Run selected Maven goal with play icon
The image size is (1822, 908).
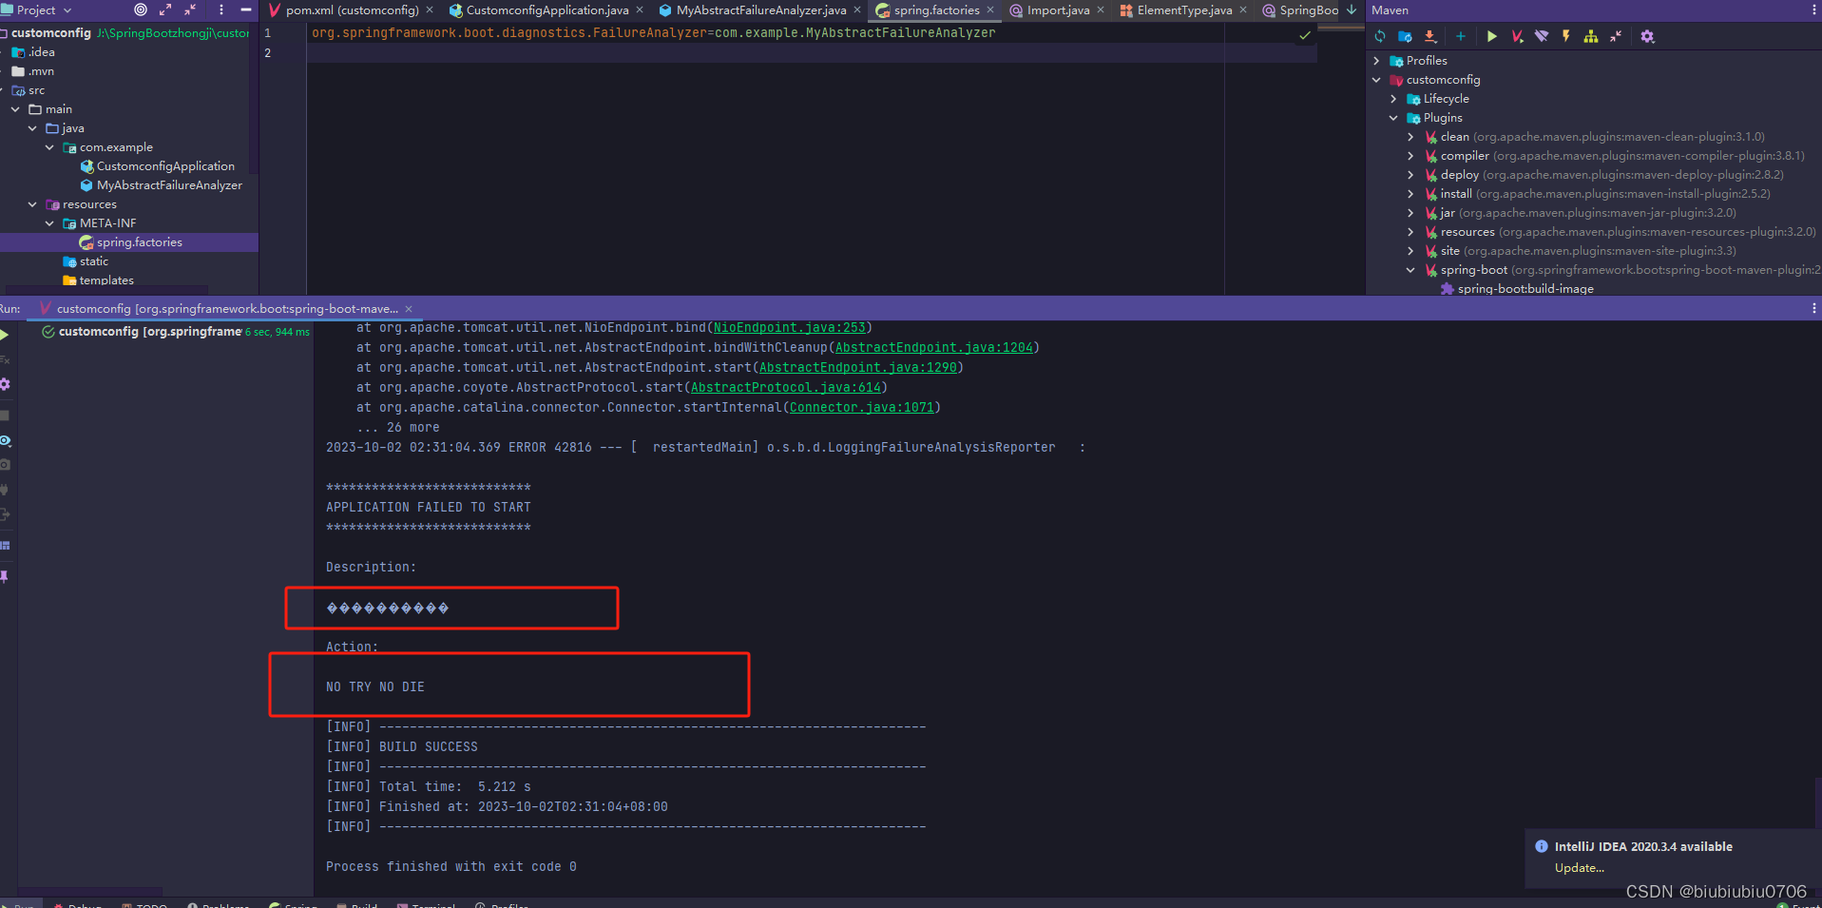1491,36
